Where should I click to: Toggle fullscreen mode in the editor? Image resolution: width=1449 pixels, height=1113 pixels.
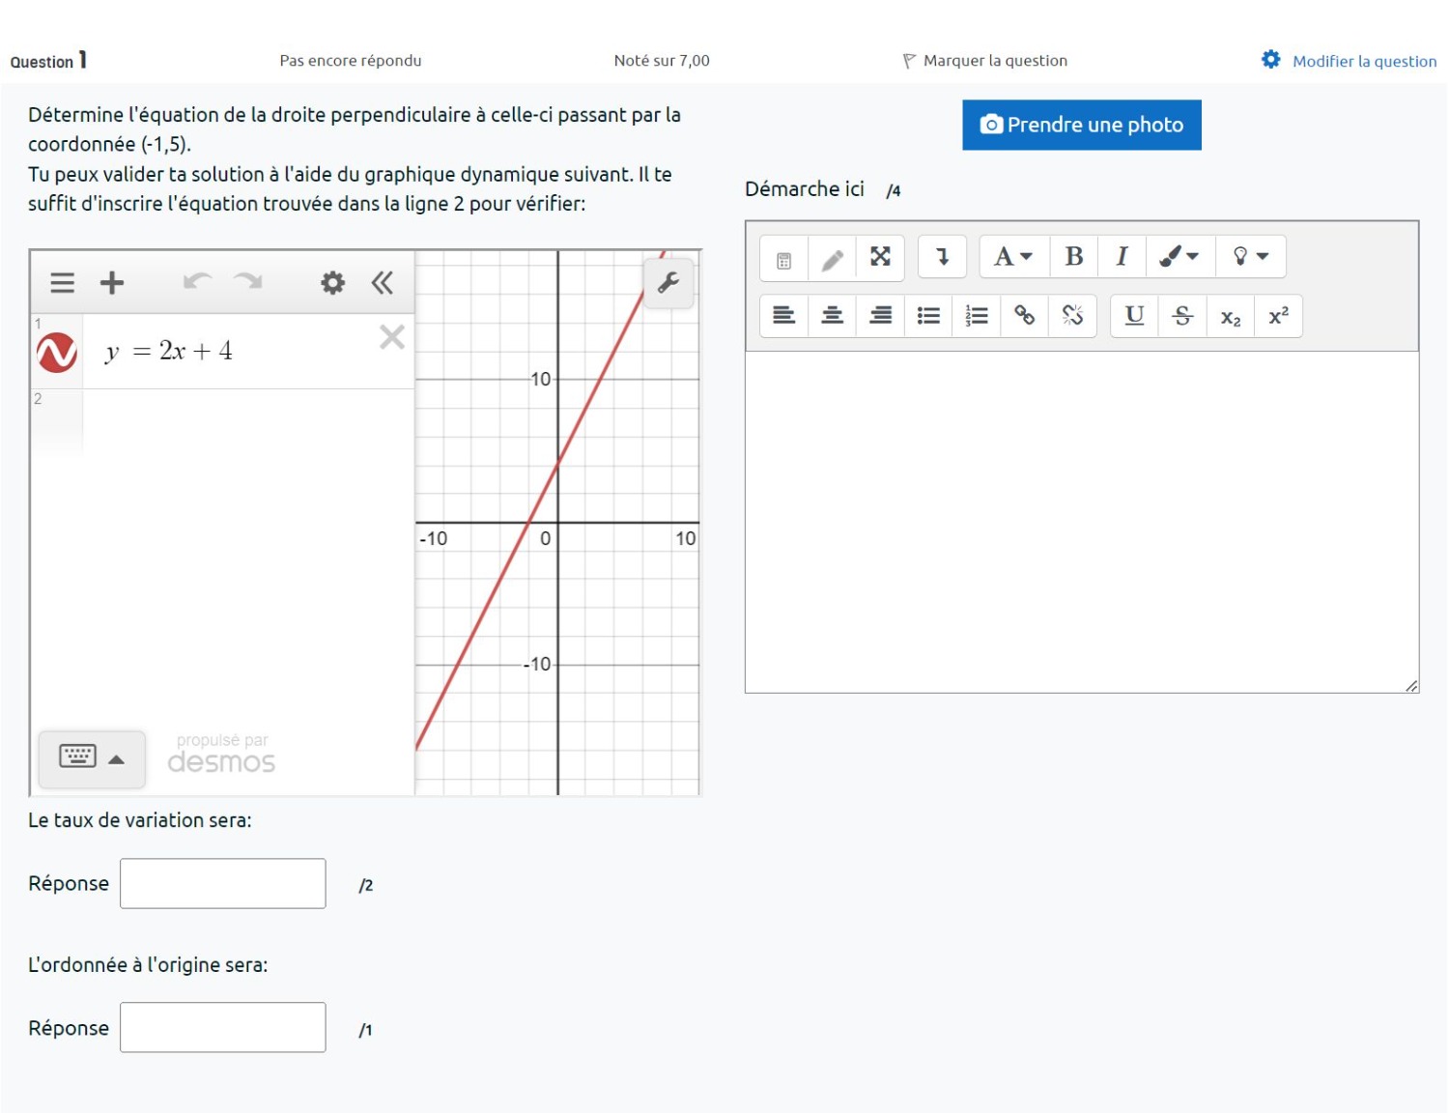880,257
